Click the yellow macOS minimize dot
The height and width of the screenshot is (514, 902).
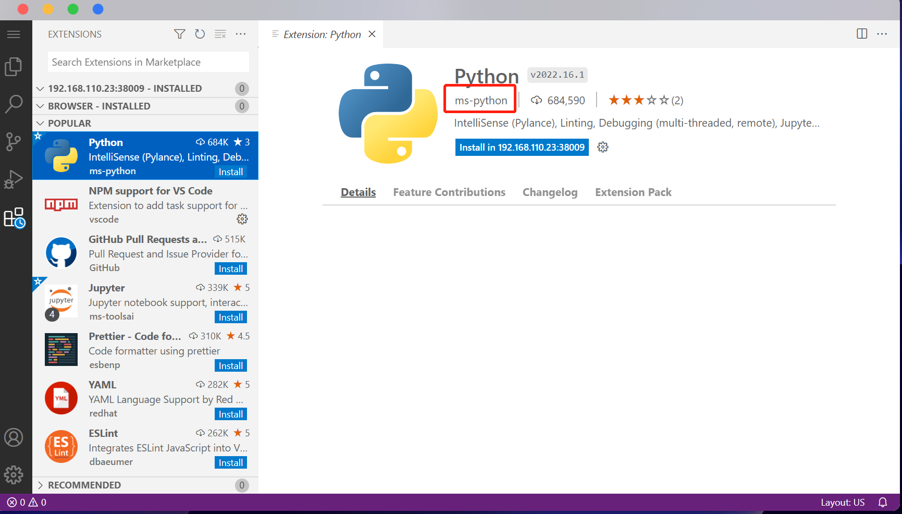(x=48, y=9)
